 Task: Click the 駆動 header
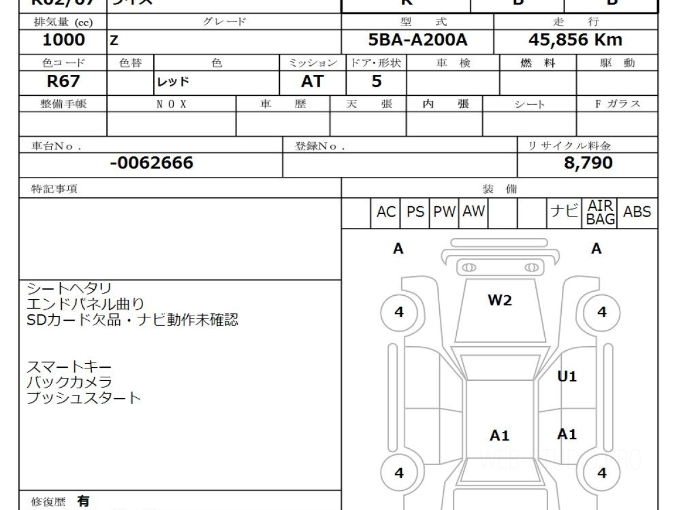pyautogui.click(x=617, y=63)
